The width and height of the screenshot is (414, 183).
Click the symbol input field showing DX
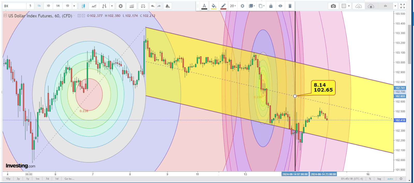point(14,6)
